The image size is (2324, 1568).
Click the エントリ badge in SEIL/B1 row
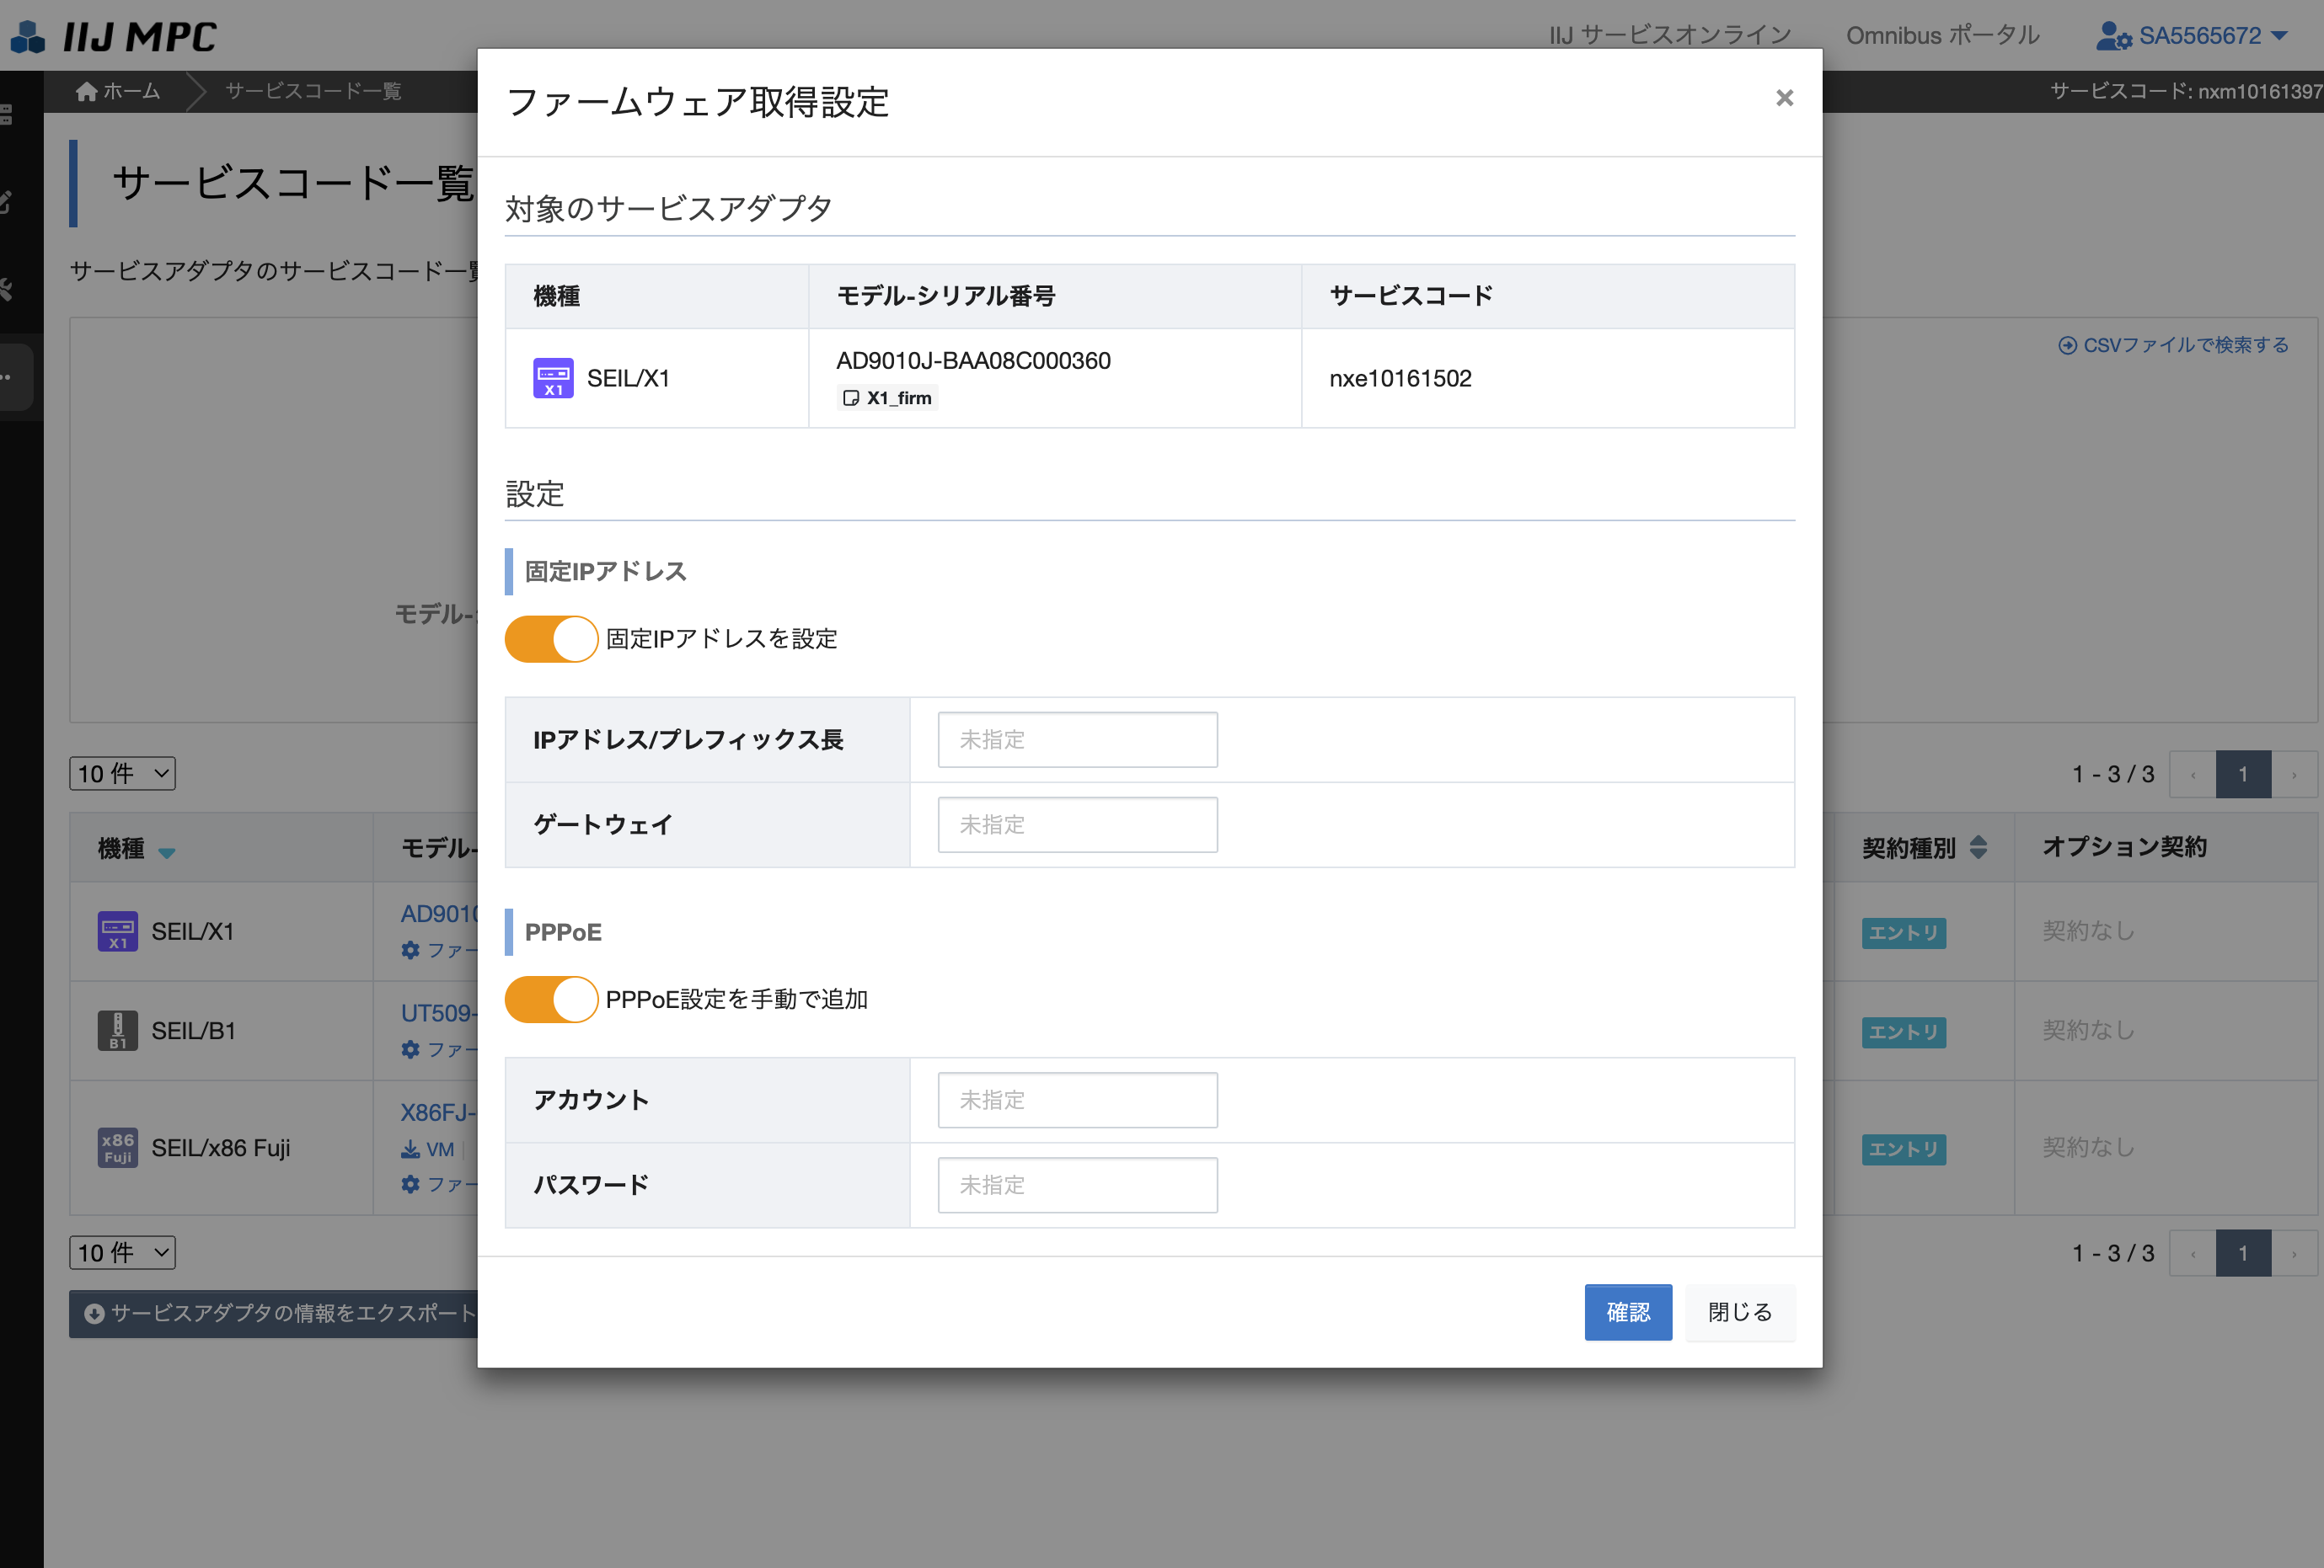tap(1903, 1032)
